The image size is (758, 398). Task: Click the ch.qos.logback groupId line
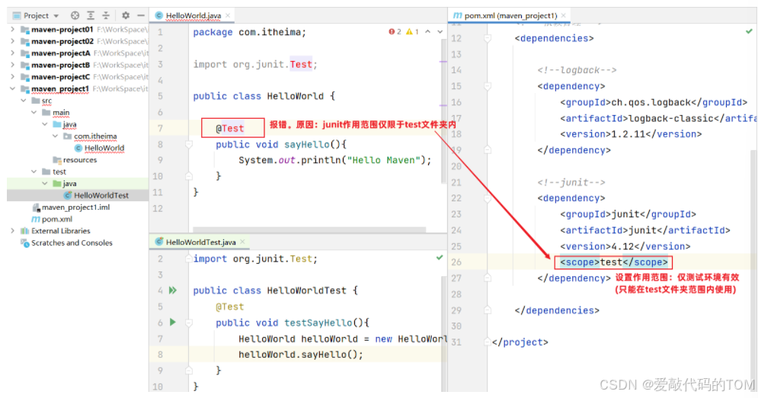point(654,102)
